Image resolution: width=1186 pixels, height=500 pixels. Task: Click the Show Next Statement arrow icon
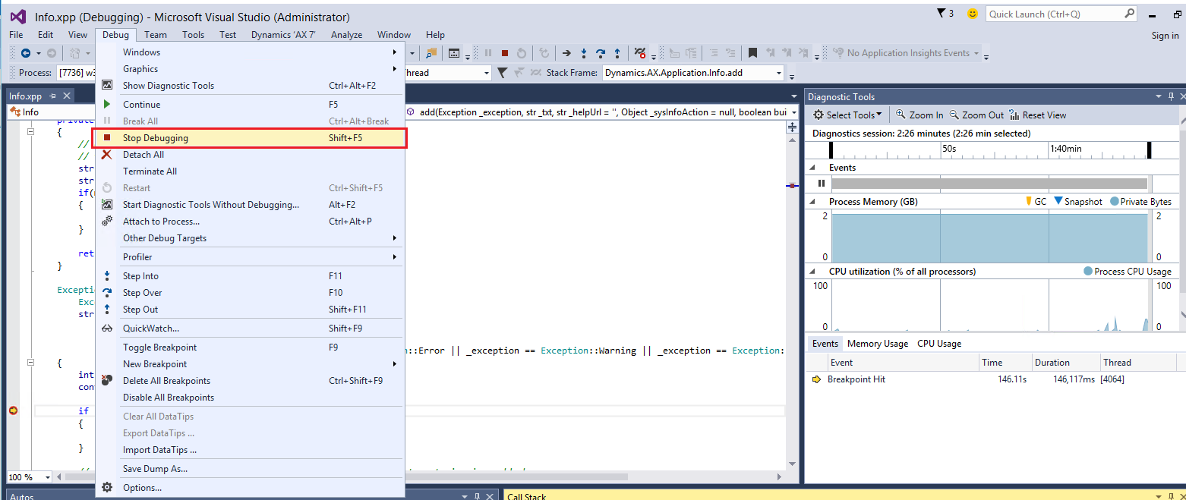tap(566, 53)
